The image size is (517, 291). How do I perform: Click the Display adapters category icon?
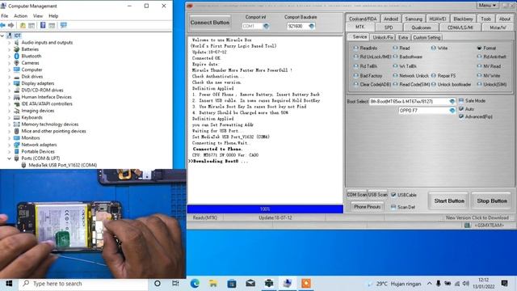[x=16, y=83]
